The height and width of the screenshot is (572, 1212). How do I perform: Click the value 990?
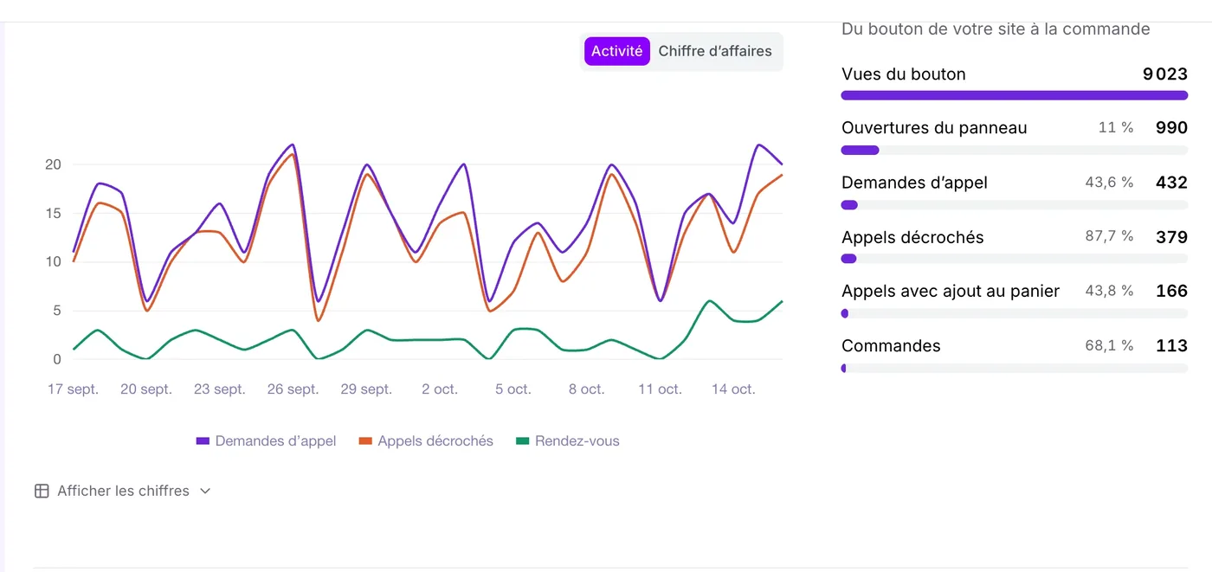(1171, 128)
